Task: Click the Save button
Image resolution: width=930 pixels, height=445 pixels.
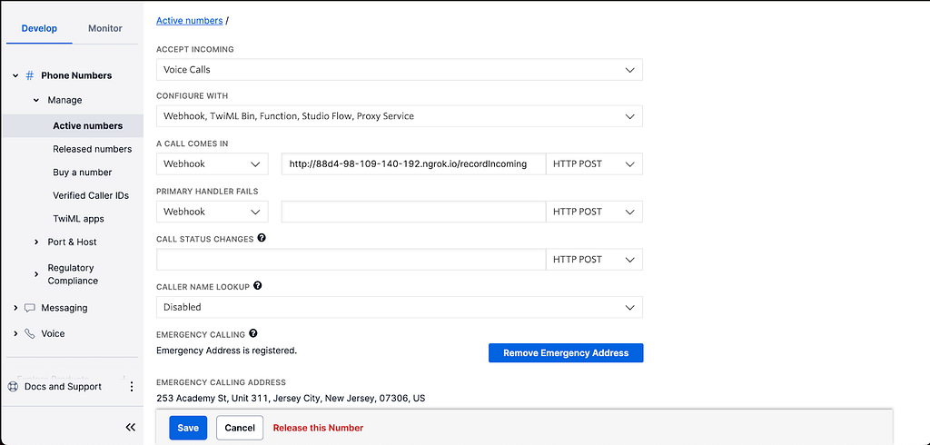Action: (x=188, y=428)
